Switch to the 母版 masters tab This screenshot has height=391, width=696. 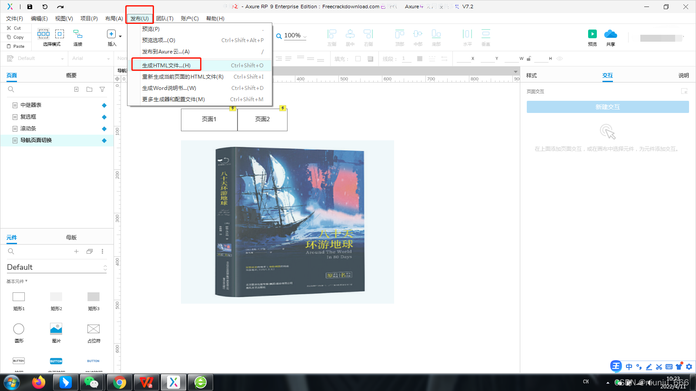(71, 238)
